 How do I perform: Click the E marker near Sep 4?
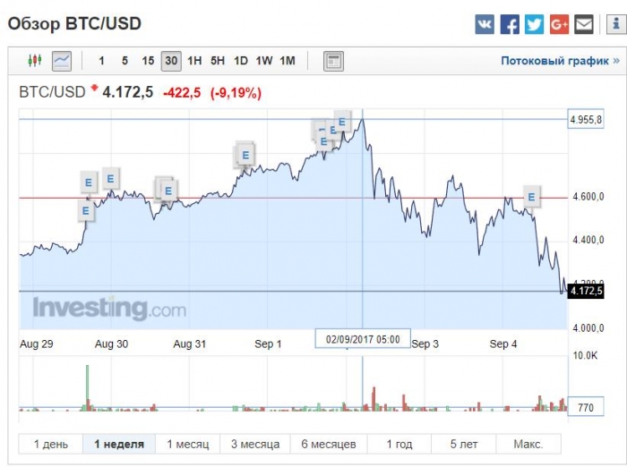[531, 197]
